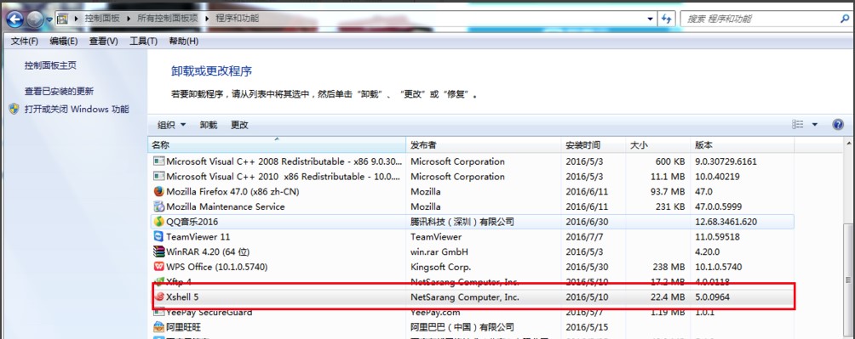Select WPS Office (10.1.0.5740) entry name
The width and height of the screenshot is (855, 339).
[217, 267]
